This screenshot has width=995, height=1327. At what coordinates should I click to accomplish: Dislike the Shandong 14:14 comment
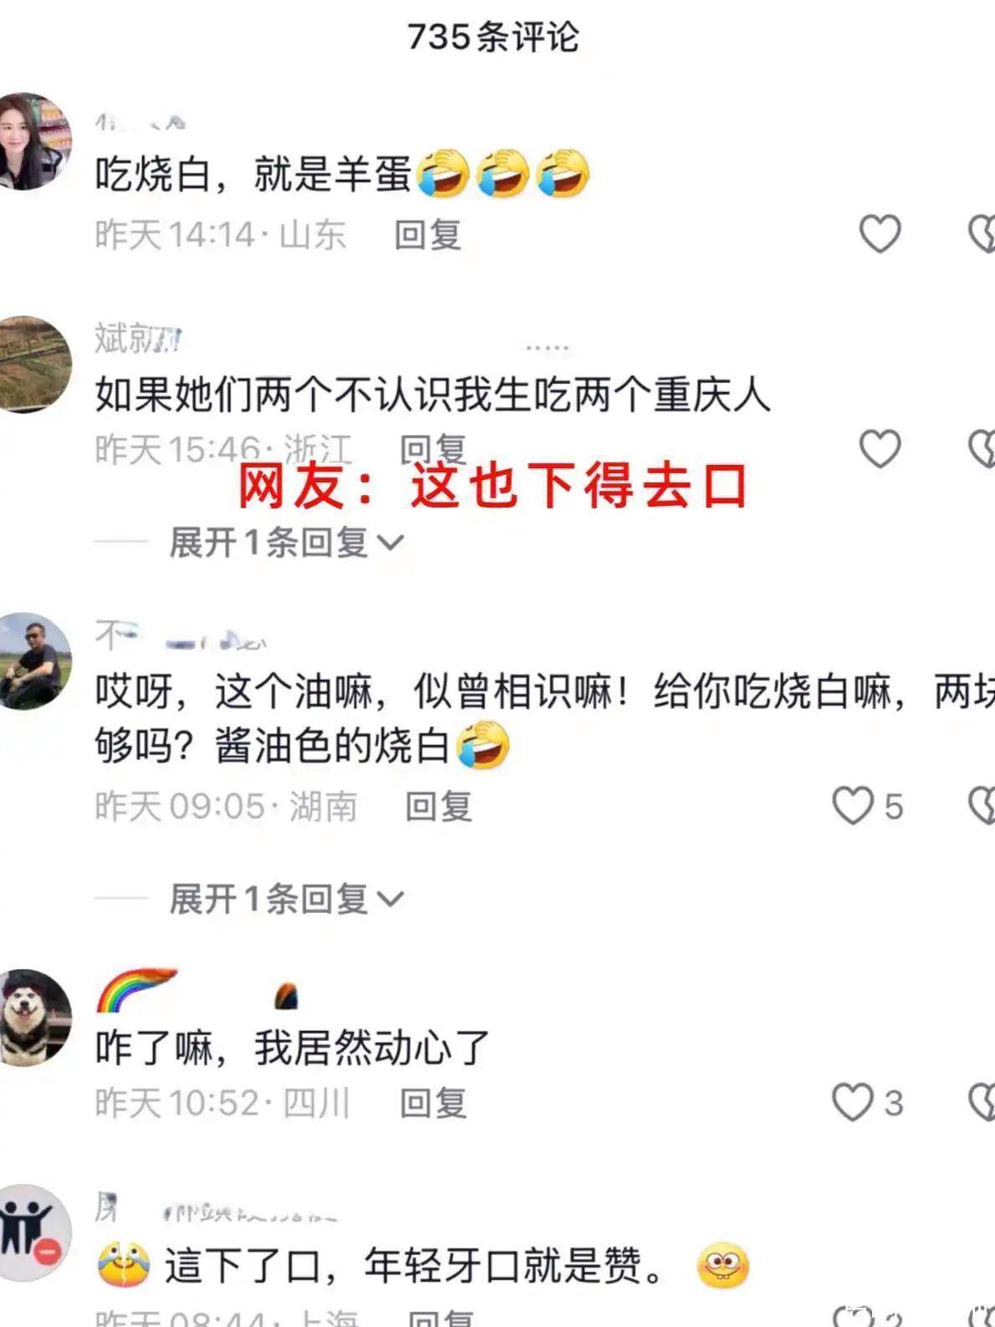(x=982, y=233)
